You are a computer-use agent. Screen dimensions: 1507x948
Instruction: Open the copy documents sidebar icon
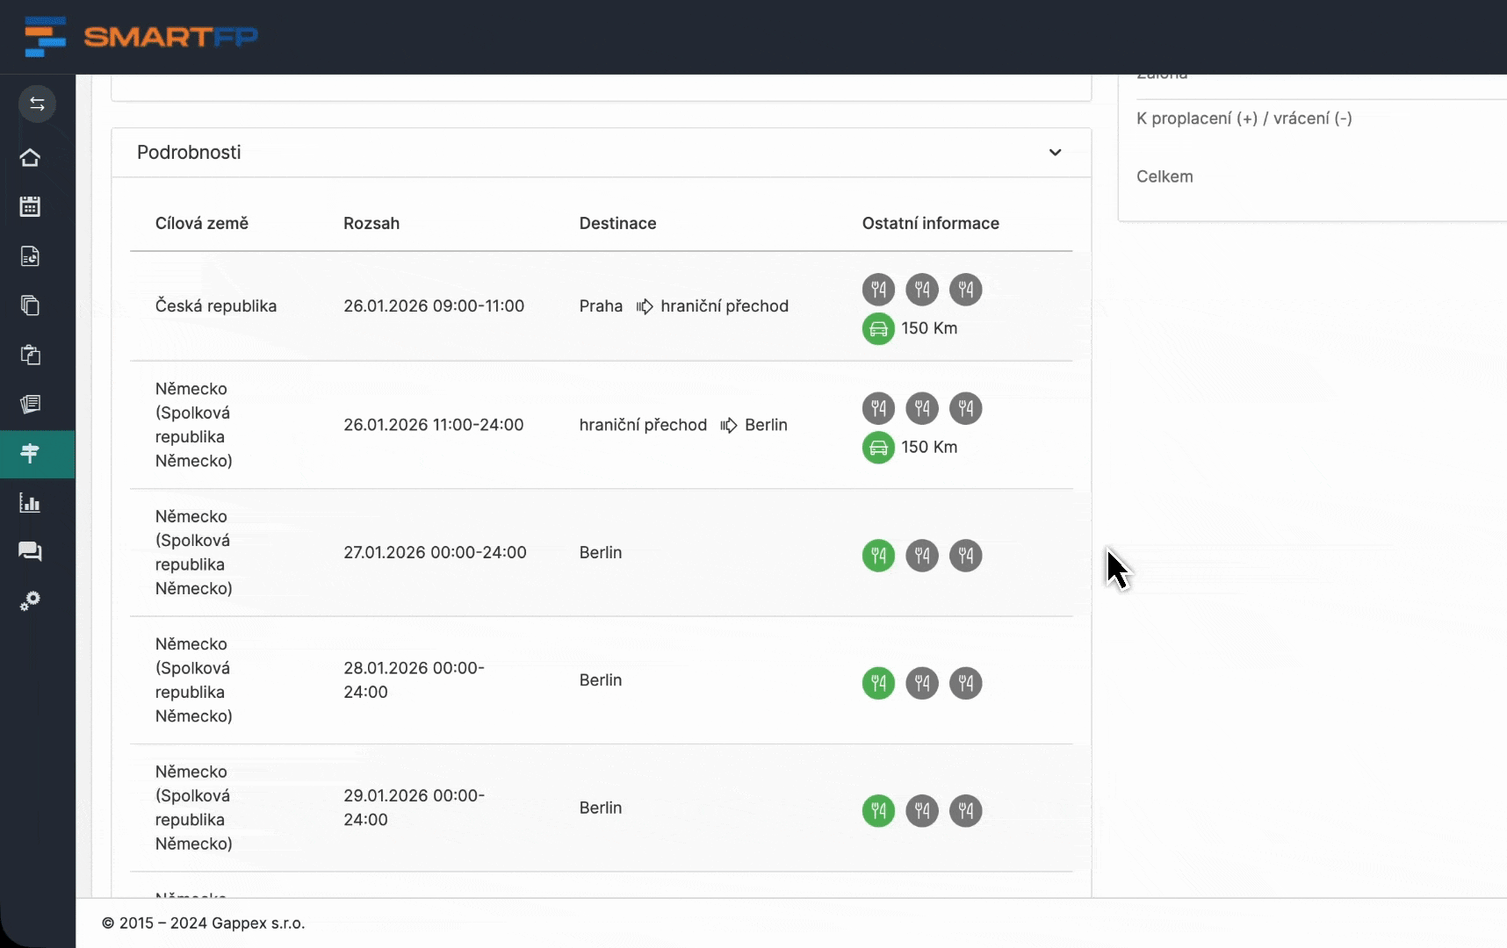pyautogui.click(x=30, y=305)
